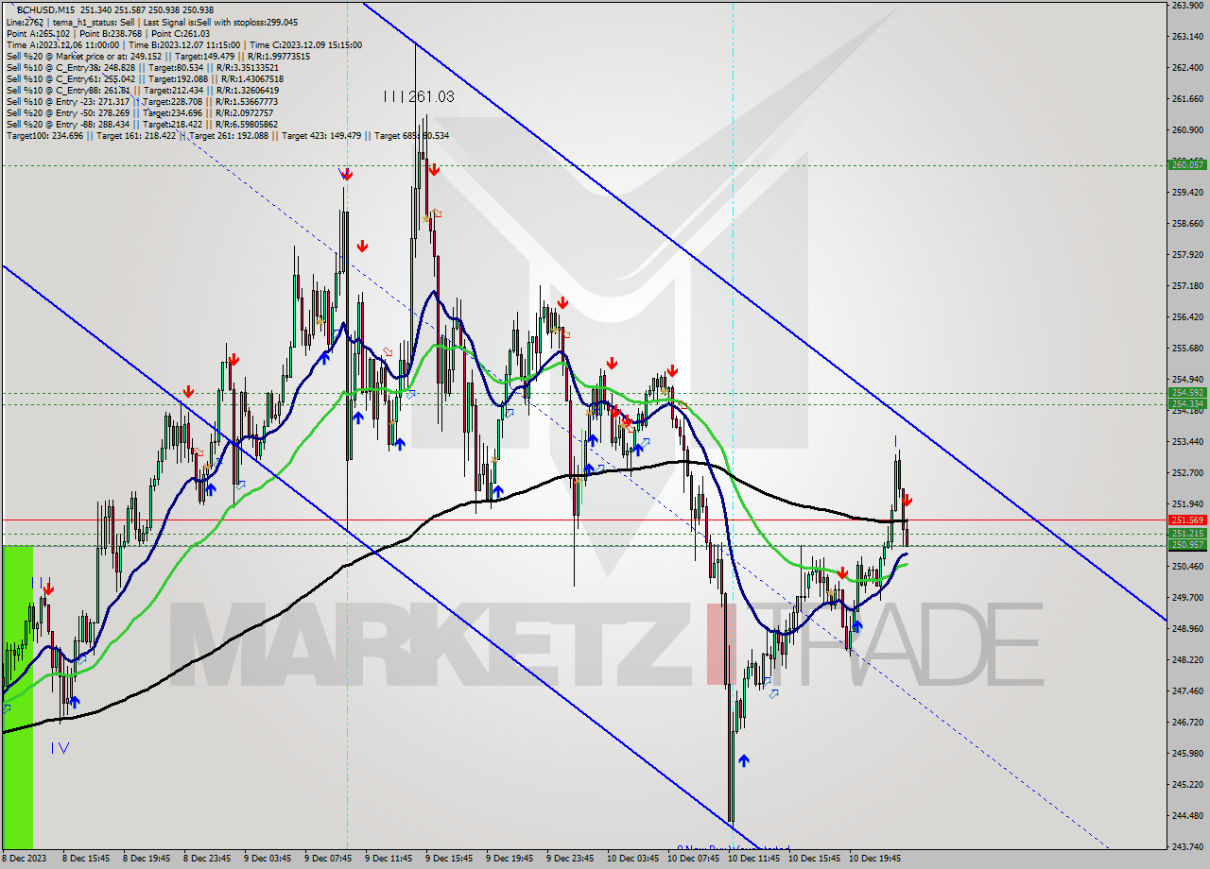
Task: Click the 245.220 price axis label
Action: click(1187, 784)
